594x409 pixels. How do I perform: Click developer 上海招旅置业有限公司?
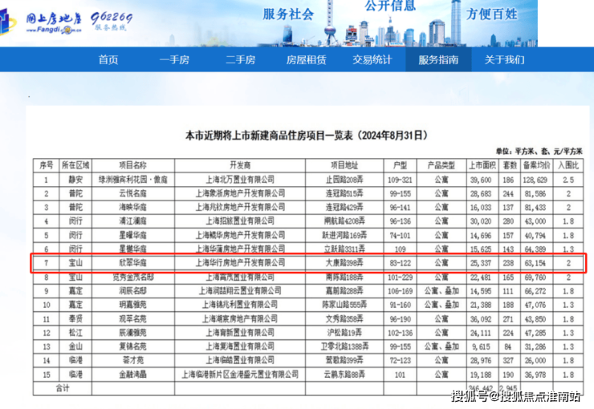240,221
